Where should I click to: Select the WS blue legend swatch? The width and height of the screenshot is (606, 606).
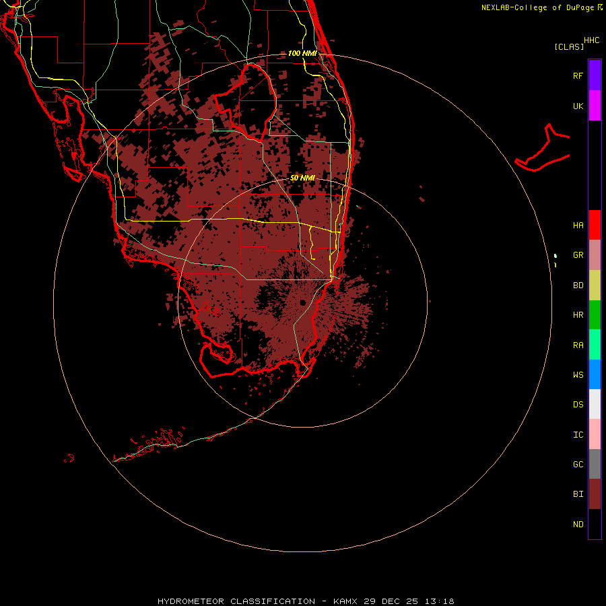click(595, 374)
